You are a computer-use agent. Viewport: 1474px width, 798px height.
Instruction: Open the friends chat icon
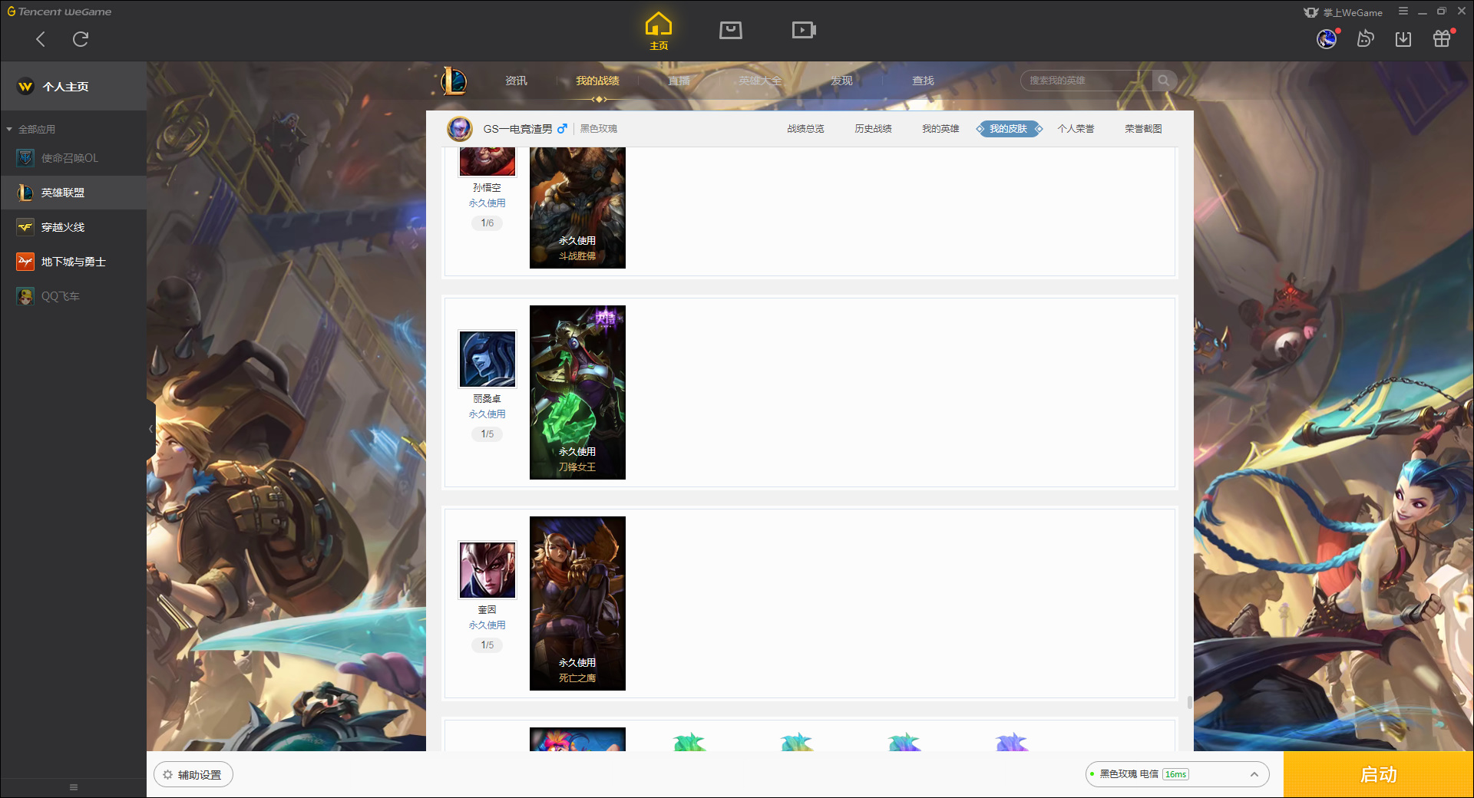coord(1365,38)
